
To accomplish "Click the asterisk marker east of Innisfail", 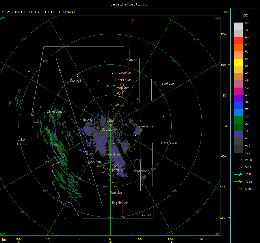I will click(x=137, y=99).
